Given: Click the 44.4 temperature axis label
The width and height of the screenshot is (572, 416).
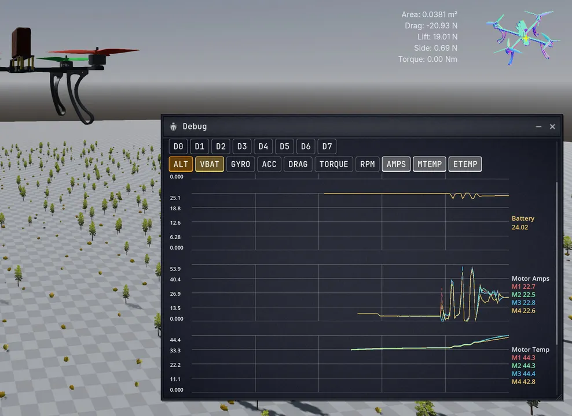Looking at the screenshot, I should 175,340.
